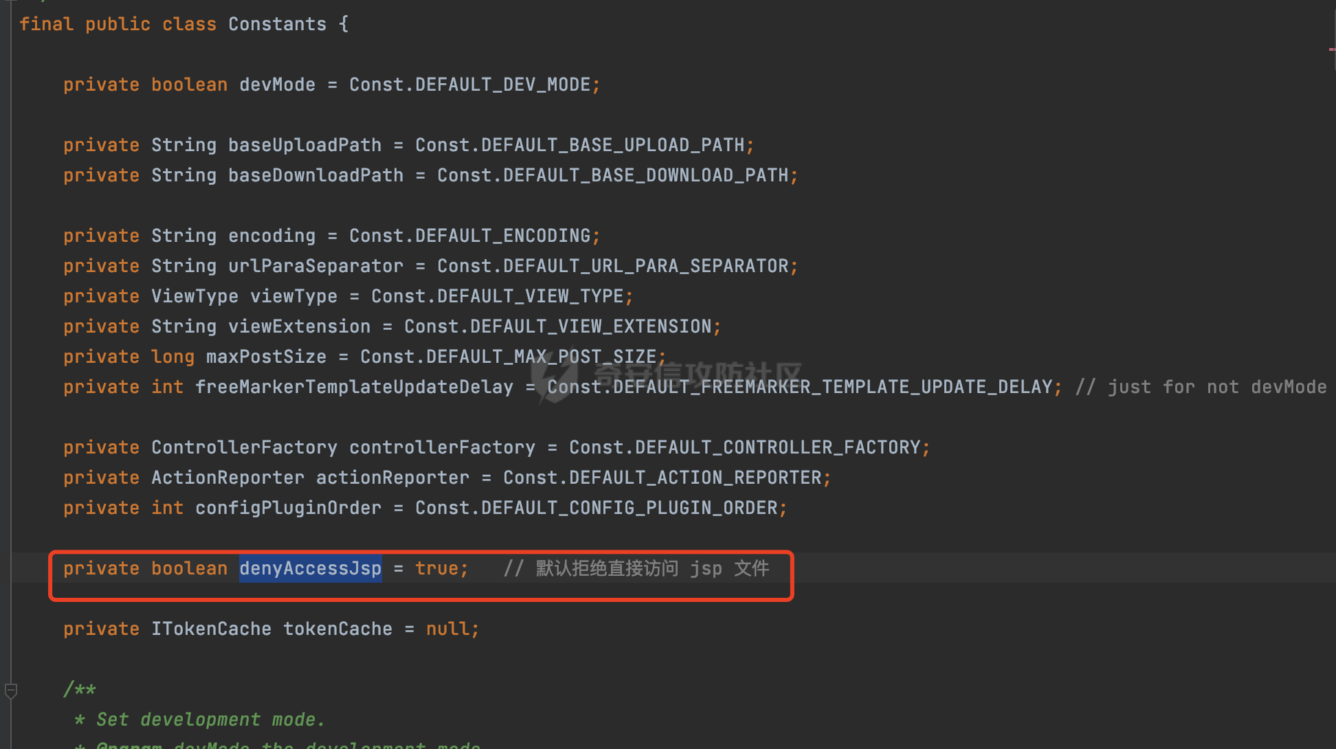Click DEFAULT_ENCODING constant

503,236
